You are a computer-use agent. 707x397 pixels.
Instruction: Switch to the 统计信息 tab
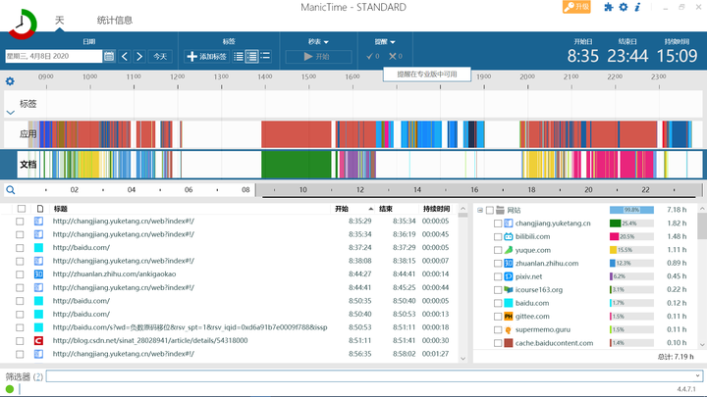point(115,21)
